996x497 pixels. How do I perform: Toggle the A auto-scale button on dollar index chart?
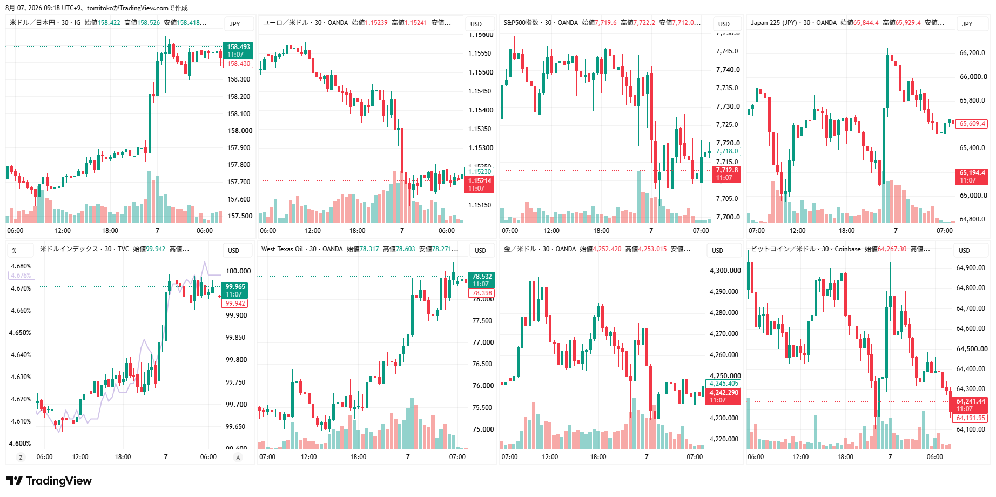point(238,458)
